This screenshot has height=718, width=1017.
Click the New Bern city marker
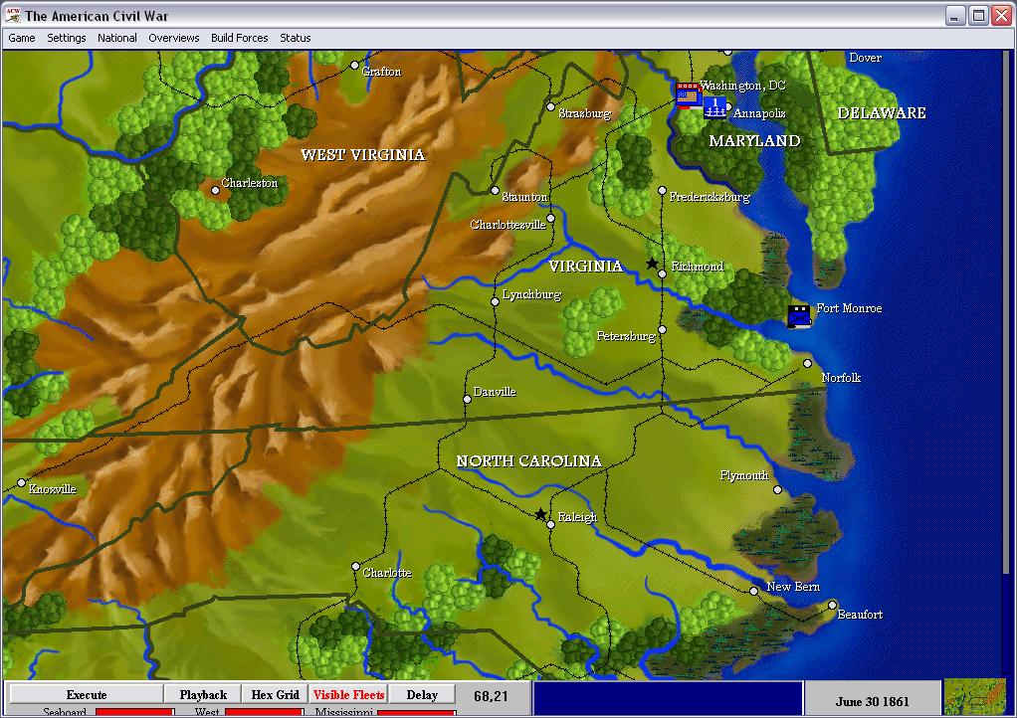click(753, 591)
